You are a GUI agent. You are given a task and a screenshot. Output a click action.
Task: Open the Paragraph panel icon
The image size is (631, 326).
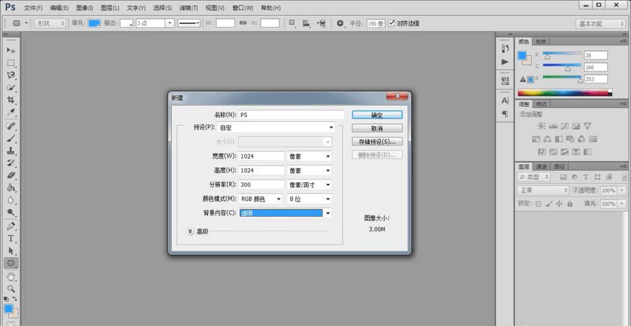[x=505, y=114]
